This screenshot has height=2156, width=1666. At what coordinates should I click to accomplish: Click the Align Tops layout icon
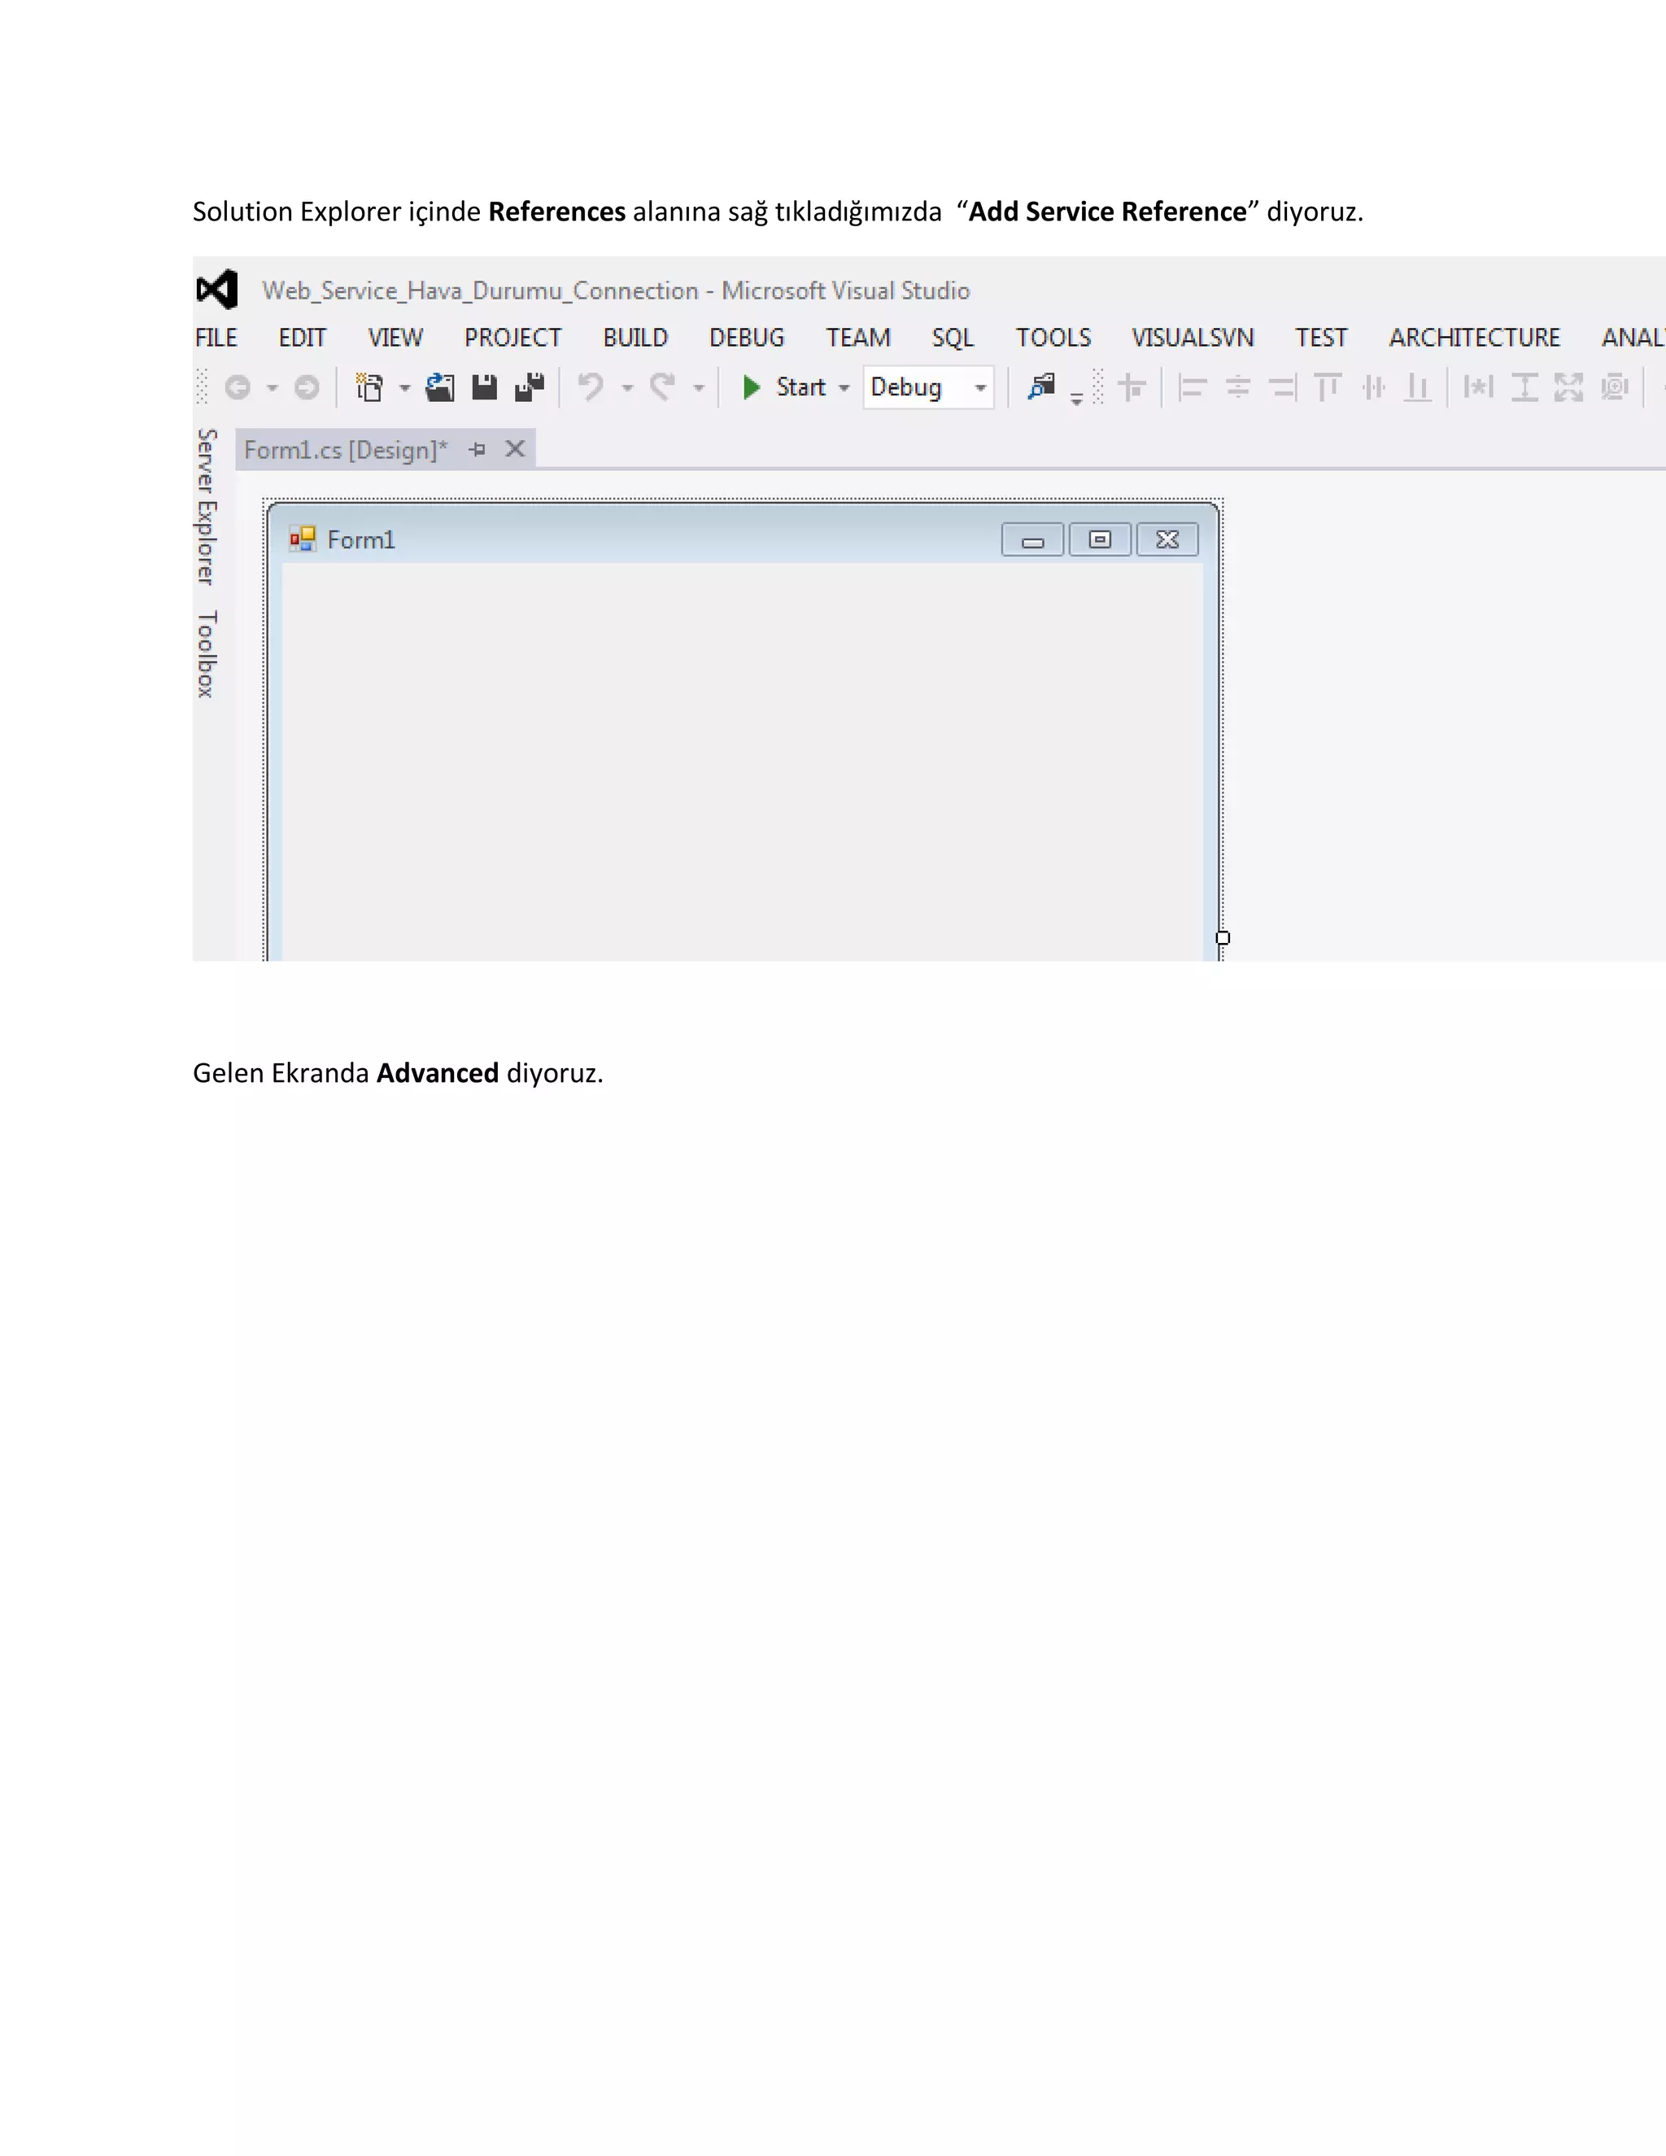(x=1328, y=387)
